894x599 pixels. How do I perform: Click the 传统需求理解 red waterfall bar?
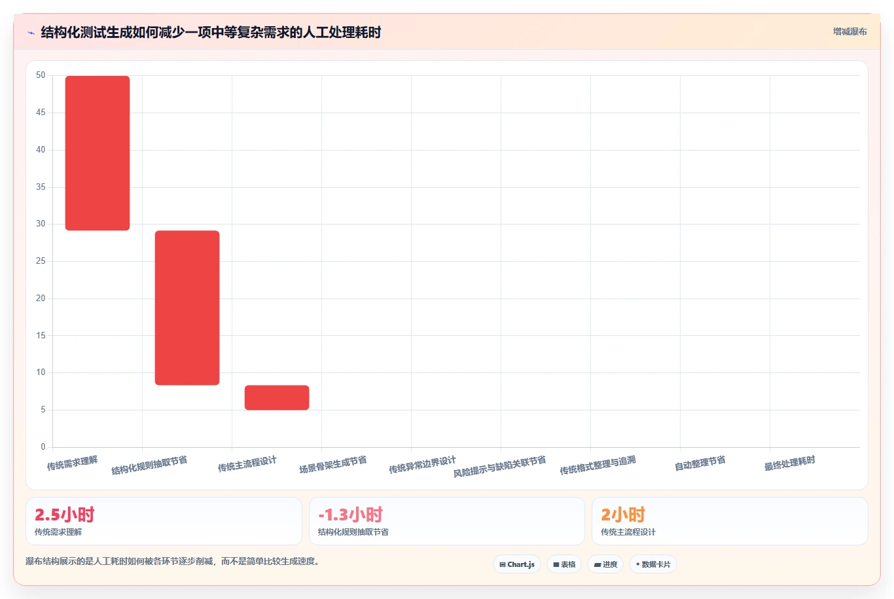coord(98,153)
